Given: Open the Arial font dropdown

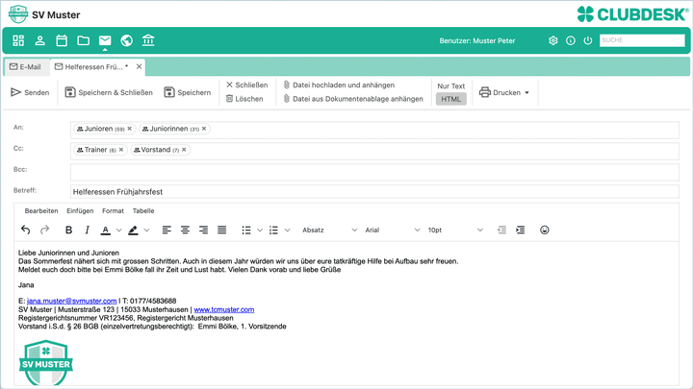Looking at the screenshot, I should point(392,230).
